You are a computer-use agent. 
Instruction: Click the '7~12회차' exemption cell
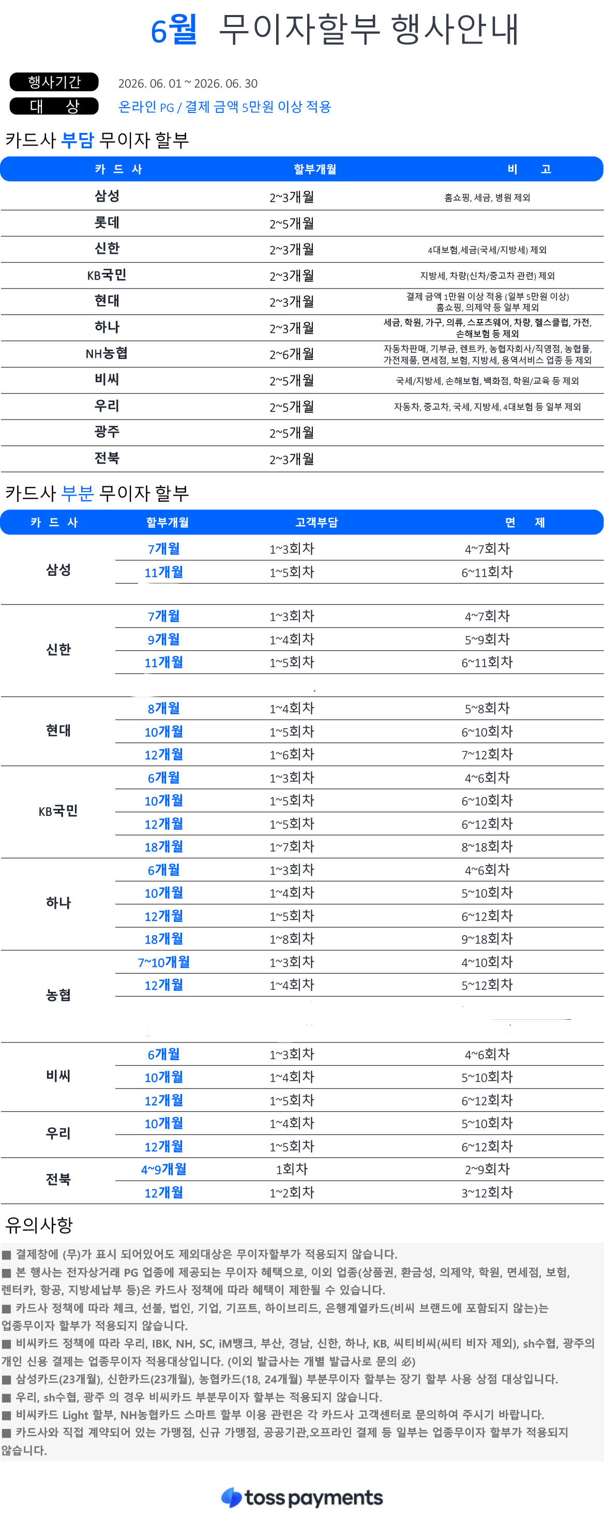[x=488, y=755]
